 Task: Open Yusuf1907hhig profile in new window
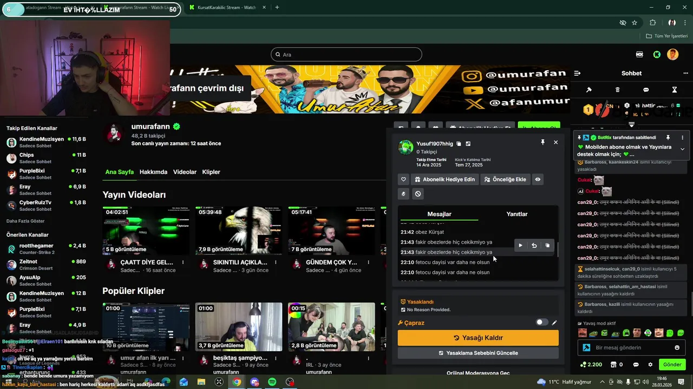pos(468,144)
